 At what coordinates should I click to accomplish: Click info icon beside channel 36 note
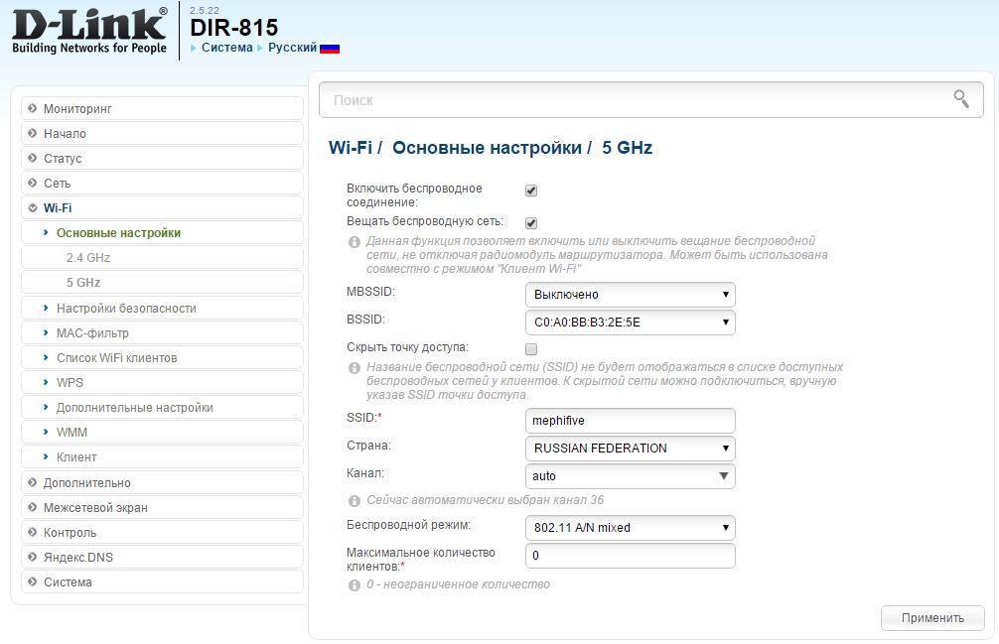354,501
